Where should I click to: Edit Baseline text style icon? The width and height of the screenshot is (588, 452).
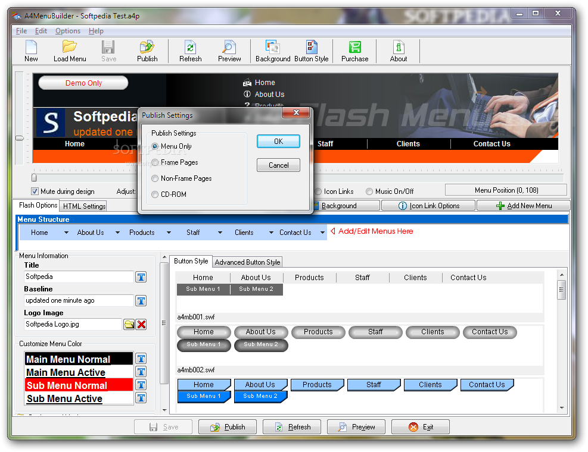click(x=141, y=301)
